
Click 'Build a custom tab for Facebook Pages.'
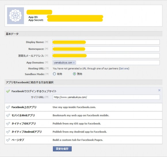click(x=78, y=140)
